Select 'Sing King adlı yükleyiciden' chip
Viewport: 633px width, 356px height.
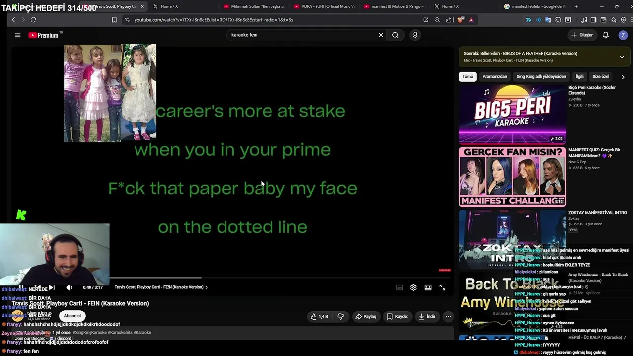coord(541,77)
